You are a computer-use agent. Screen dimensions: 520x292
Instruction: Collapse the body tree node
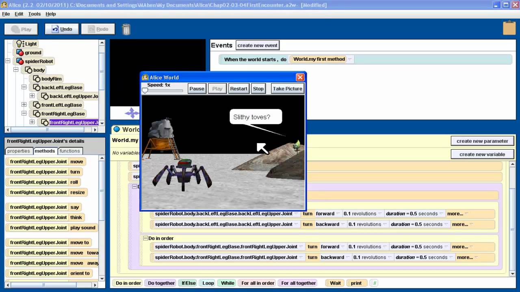tap(16, 70)
